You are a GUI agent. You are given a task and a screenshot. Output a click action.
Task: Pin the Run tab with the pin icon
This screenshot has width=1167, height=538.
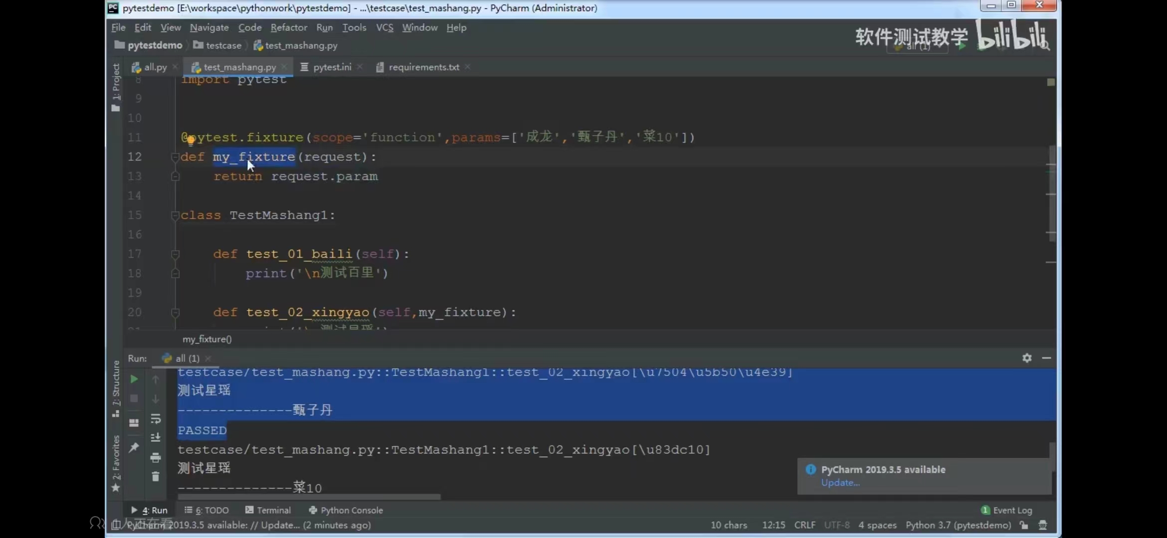(x=134, y=447)
